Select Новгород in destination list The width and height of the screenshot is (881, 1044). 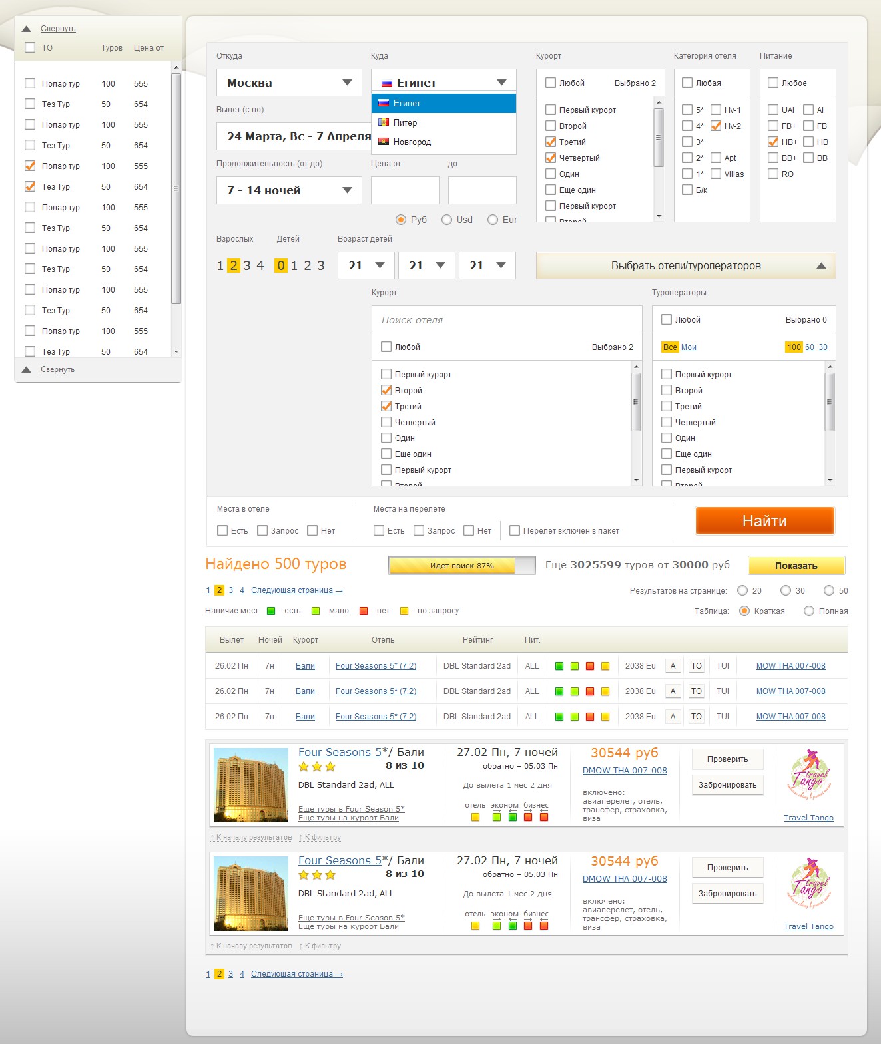443,142
